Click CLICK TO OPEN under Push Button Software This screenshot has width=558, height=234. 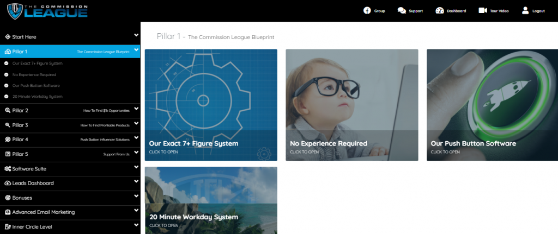pyautogui.click(x=445, y=152)
